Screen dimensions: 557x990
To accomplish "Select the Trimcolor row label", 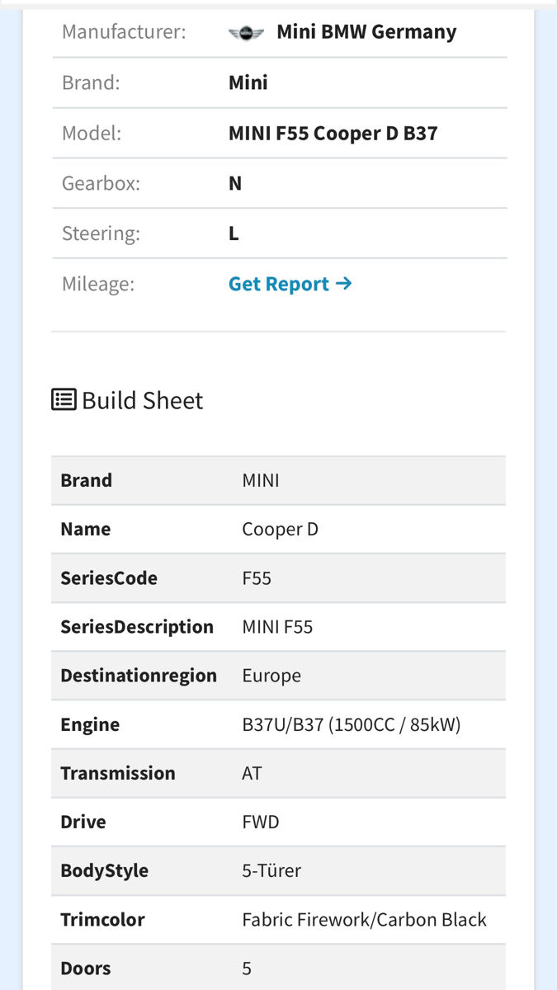I will pyautogui.click(x=102, y=919).
